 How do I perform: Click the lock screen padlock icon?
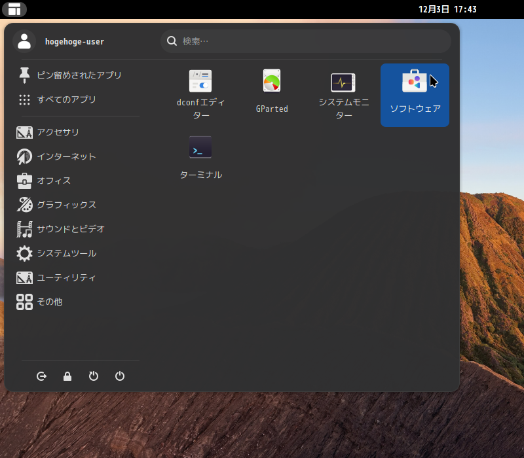point(67,376)
